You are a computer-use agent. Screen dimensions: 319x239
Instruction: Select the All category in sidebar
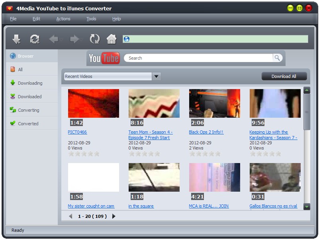click(x=32, y=69)
